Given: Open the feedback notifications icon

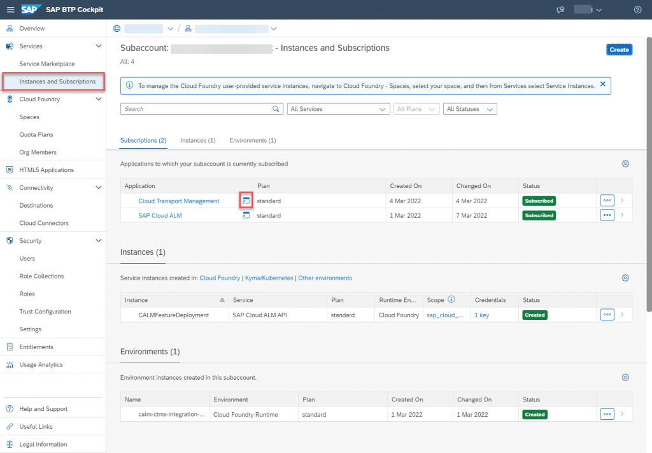Looking at the screenshot, I should click(560, 10).
